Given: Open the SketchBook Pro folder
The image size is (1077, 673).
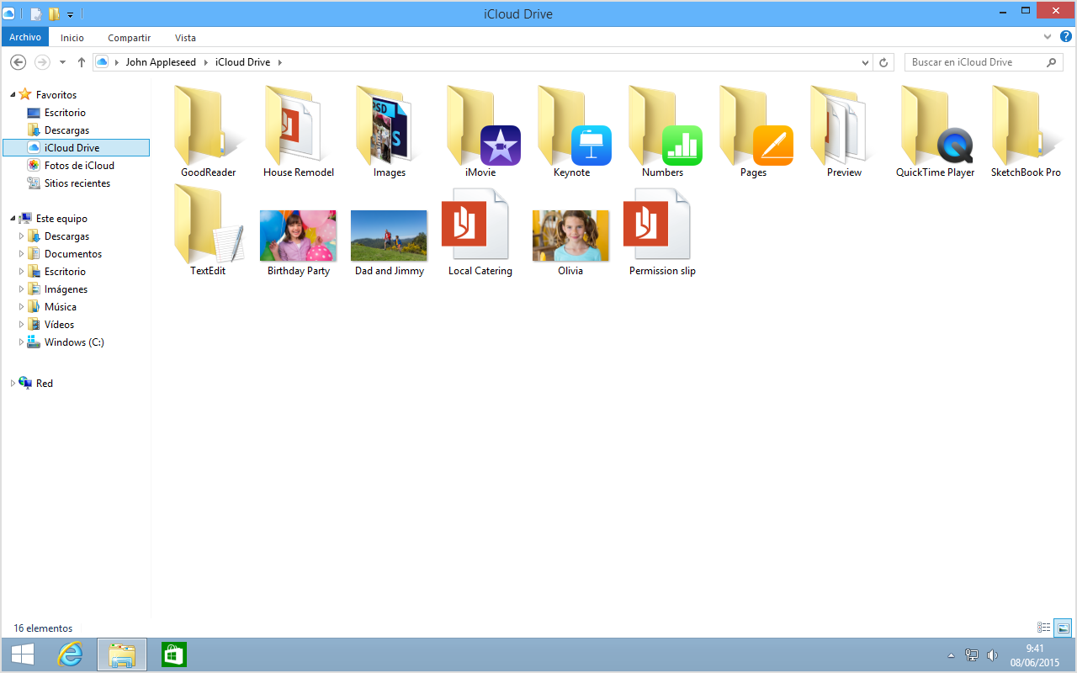Looking at the screenshot, I should [x=1026, y=133].
